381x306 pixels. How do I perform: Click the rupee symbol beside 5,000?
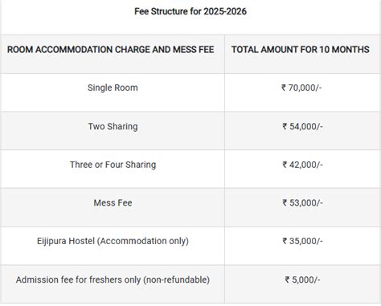point(287,279)
